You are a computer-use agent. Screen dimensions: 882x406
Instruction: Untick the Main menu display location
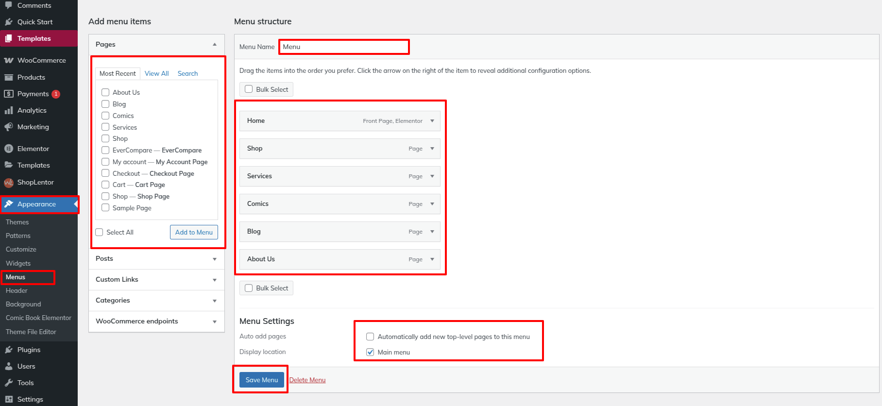pos(370,352)
